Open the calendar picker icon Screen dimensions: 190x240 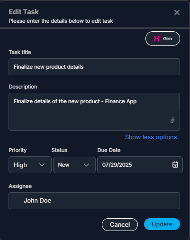coord(175,165)
